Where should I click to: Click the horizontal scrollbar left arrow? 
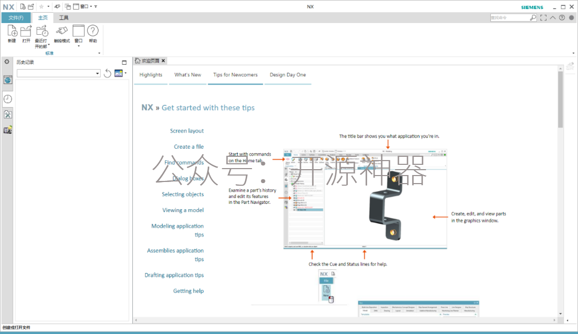[136, 320]
